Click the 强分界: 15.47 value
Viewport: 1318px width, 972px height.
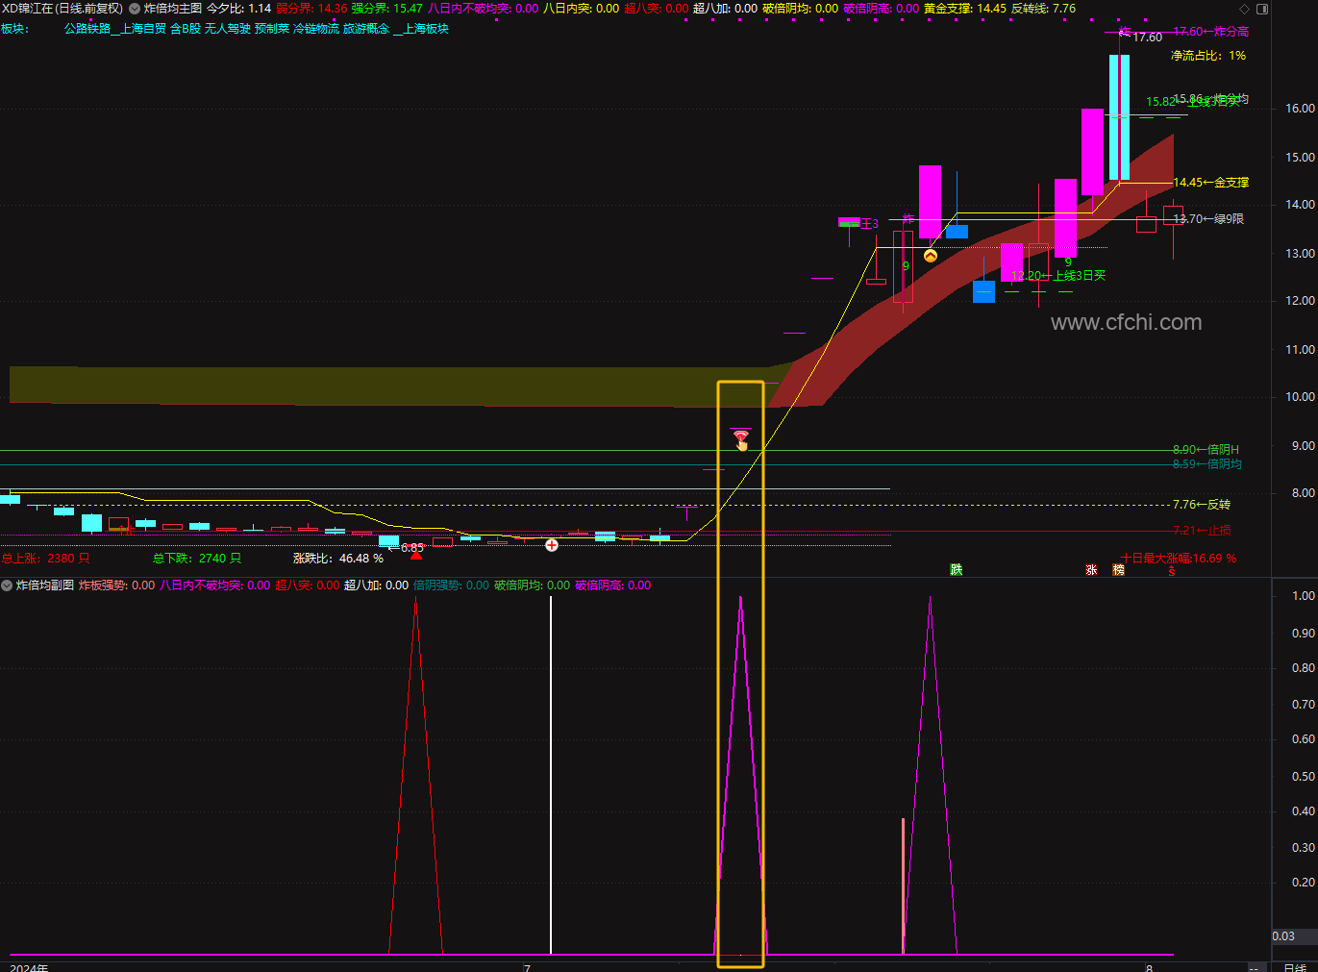pos(387,9)
